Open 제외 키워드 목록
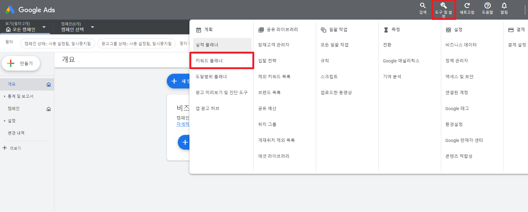Screen dimensions: 528x212 274,76
